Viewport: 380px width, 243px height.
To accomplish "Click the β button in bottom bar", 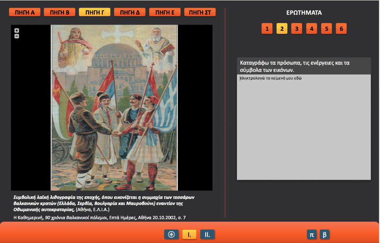I will point(325,235).
